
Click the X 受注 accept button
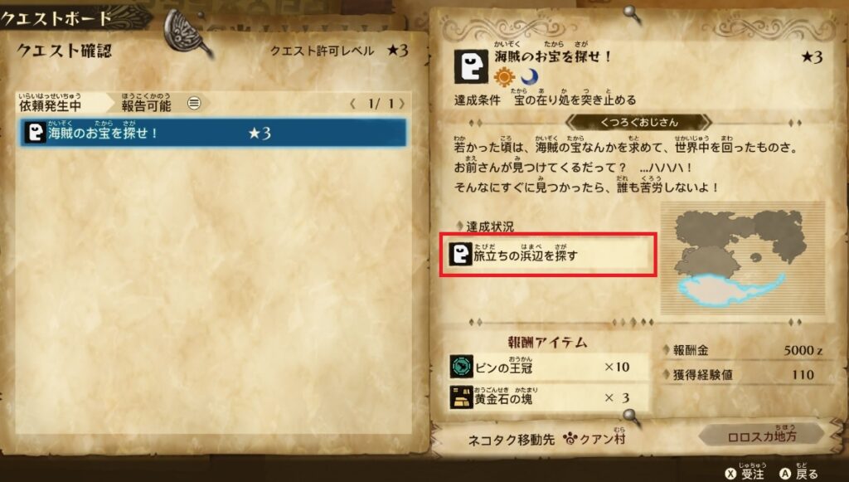[x=746, y=473]
